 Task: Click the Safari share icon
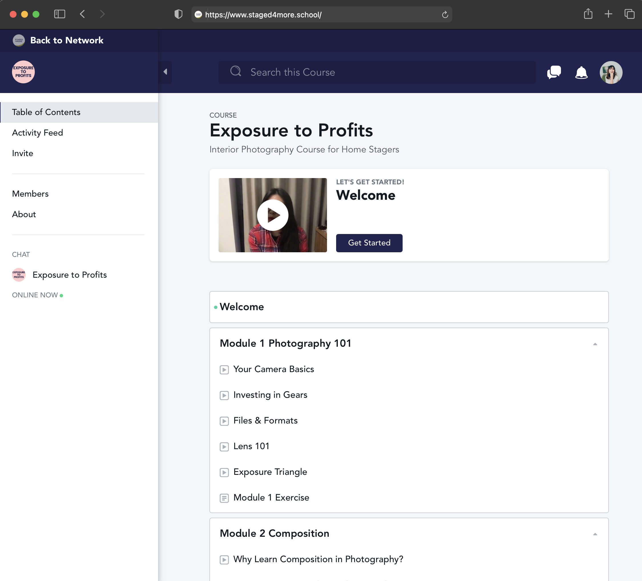coord(588,14)
